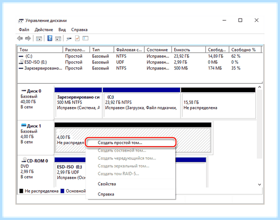Toggle the action pane toolbar icon
Screen dimensions: 280x220
[58, 39]
